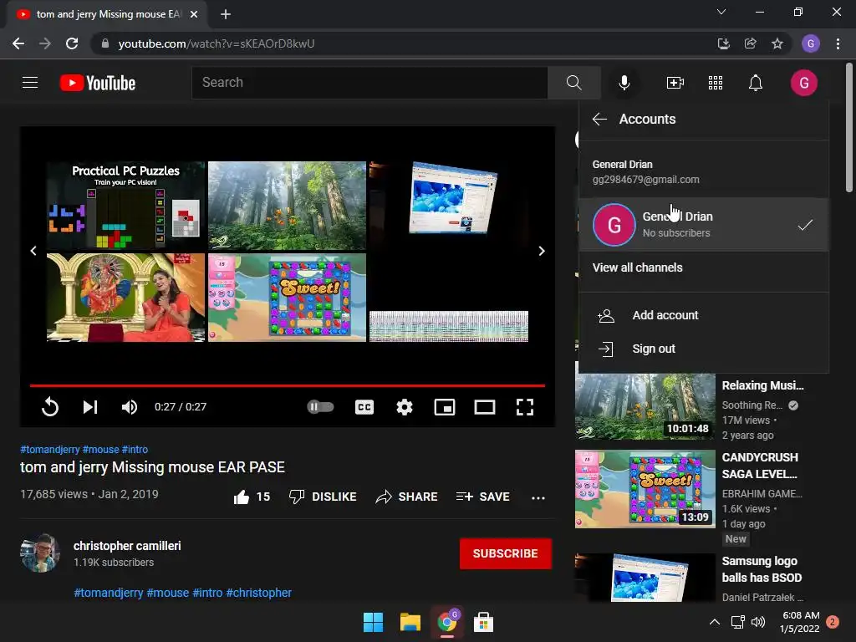Open the YouTube apps grid icon
Viewport: 856px width, 642px height.
pos(716,83)
